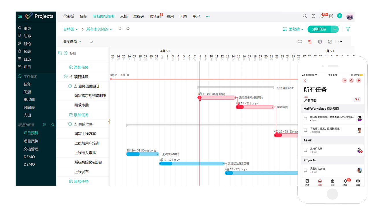Collapse the 工作概述 sidebar section
The height and width of the screenshot is (209, 370).
20,76
